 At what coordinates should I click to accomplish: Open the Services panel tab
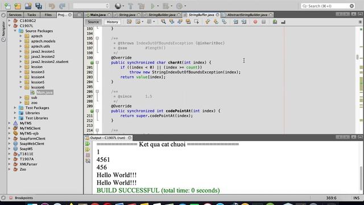pos(15,15)
